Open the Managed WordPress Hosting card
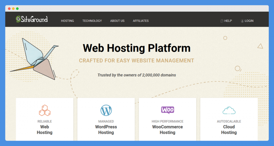Image resolution: width=274 pixels, height=146 pixels. pos(106,119)
